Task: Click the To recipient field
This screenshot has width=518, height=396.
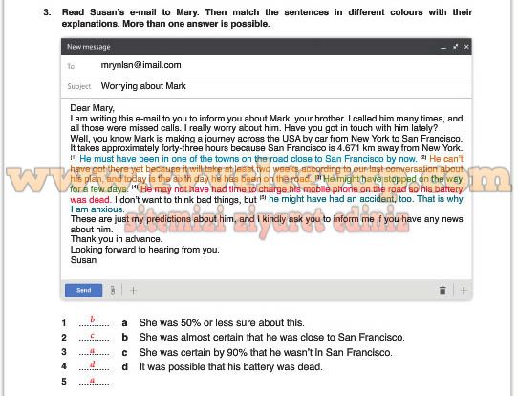Action: [267, 66]
